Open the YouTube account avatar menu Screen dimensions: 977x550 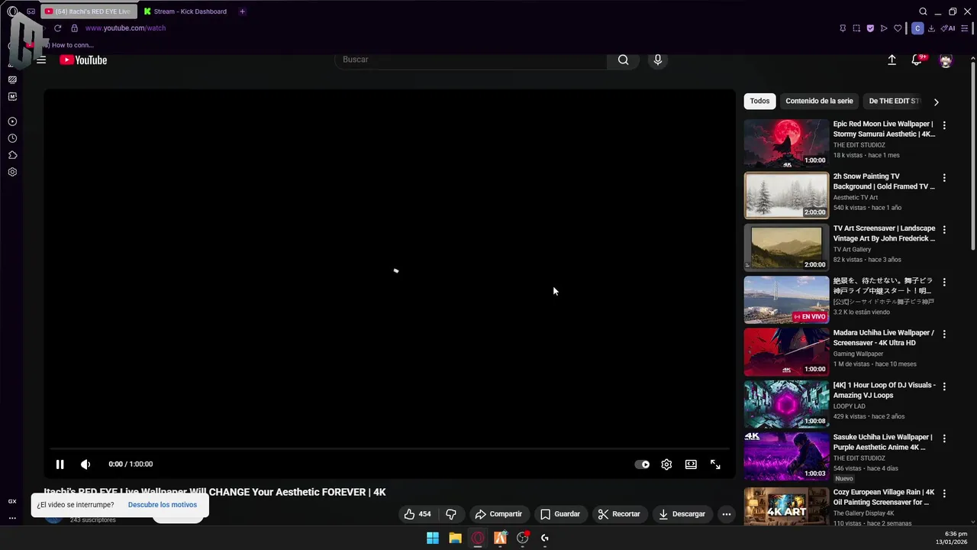pyautogui.click(x=946, y=60)
